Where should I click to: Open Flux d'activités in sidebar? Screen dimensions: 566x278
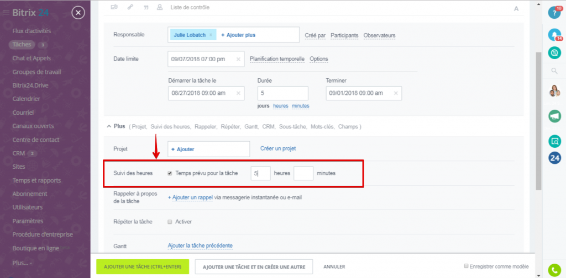tap(32, 31)
